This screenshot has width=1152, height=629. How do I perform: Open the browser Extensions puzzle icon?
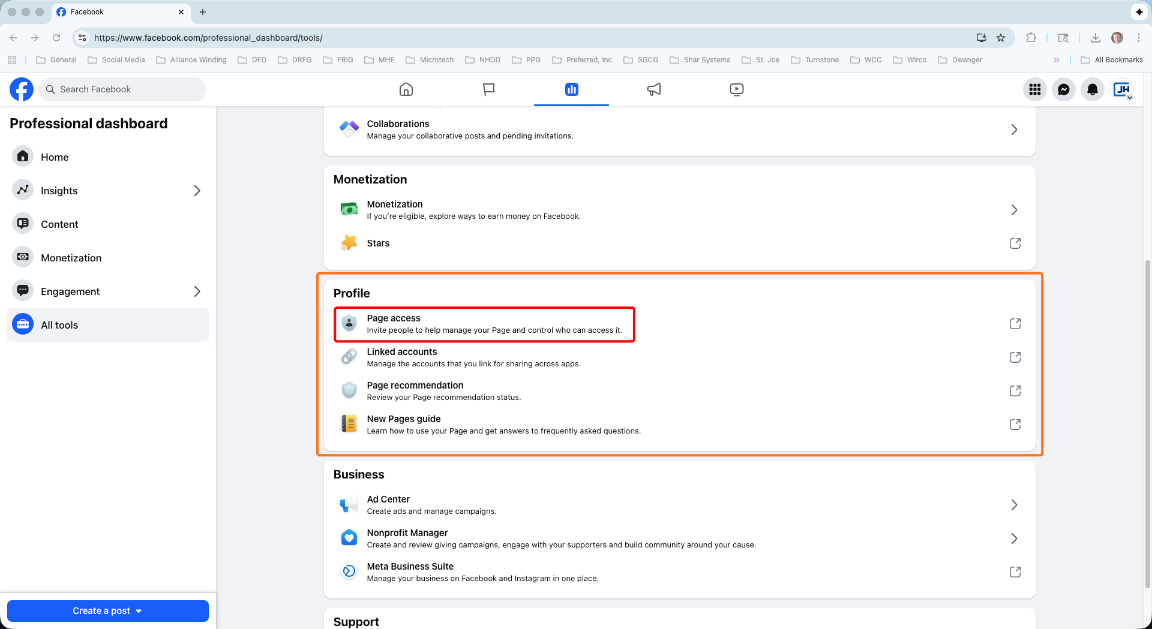[x=1031, y=38]
